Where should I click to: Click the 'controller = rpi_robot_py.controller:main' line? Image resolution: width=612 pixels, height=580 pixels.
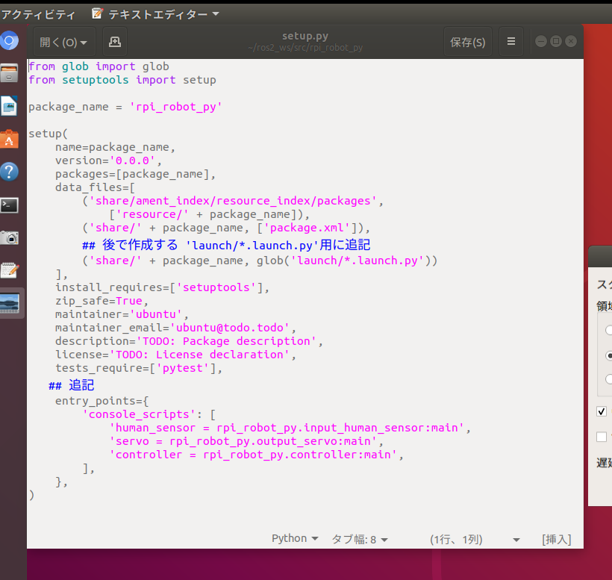pyautogui.click(x=256, y=455)
